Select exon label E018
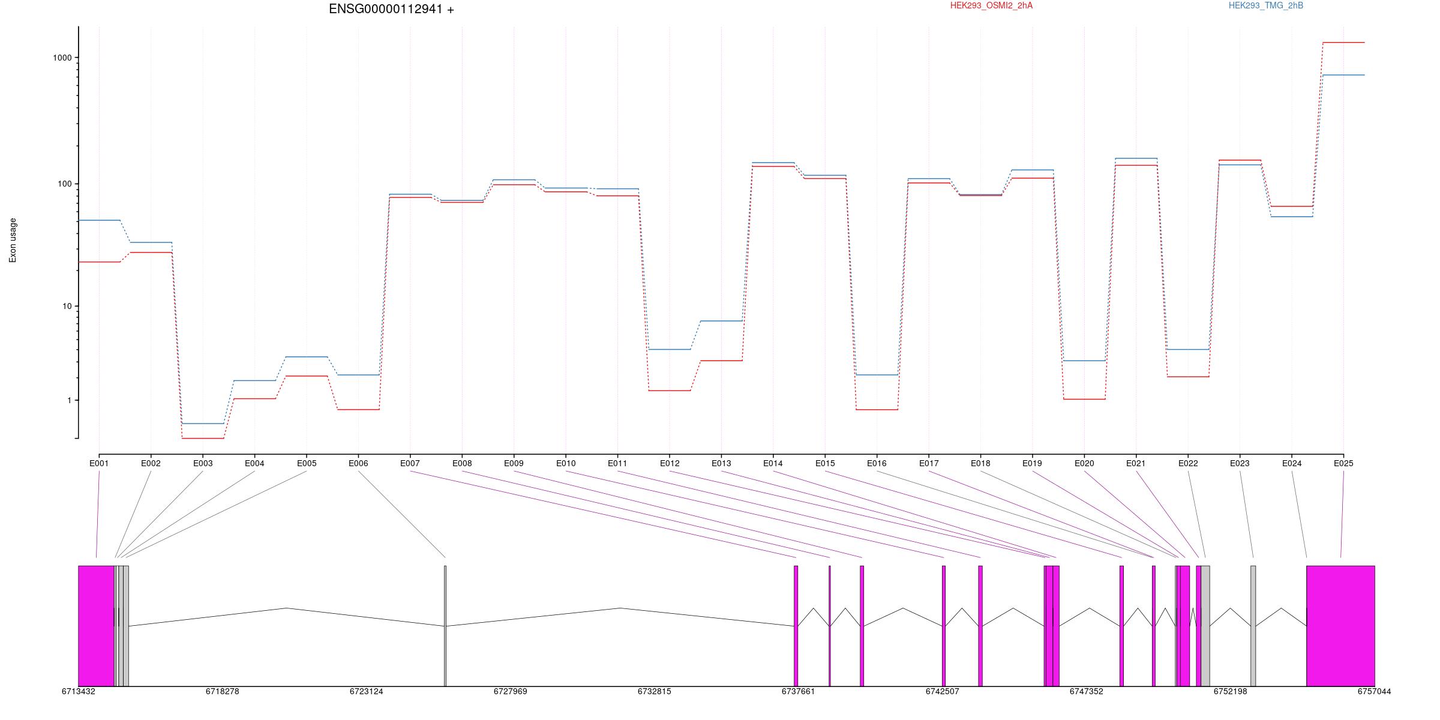This screenshot has height=720, width=1440. click(x=980, y=463)
